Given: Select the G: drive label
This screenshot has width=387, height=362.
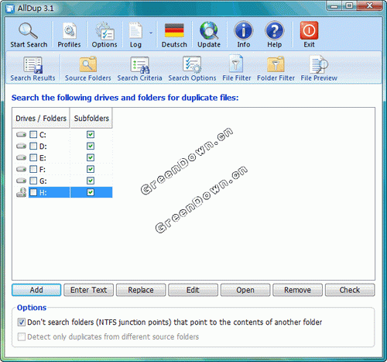Looking at the screenshot, I should (x=43, y=181).
